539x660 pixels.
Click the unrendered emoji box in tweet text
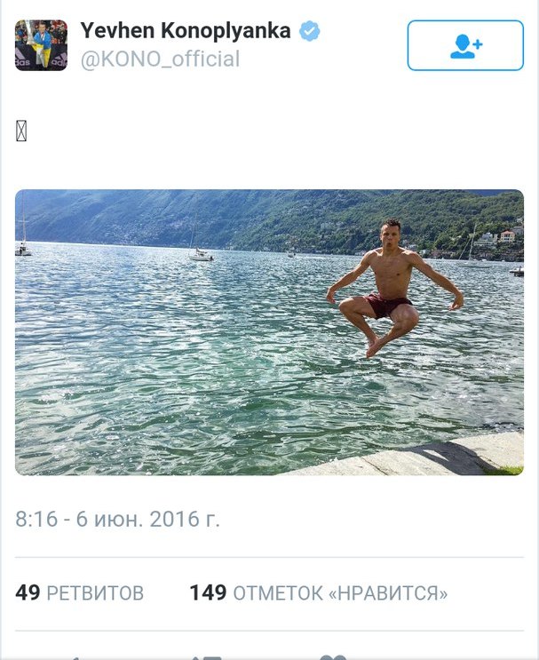point(21,131)
